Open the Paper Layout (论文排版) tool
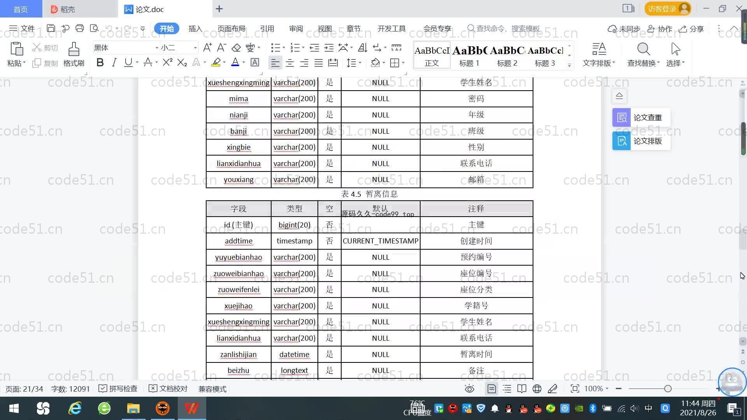Image resolution: width=747 pixels, height=420 pixels. [x=641, y=141]
